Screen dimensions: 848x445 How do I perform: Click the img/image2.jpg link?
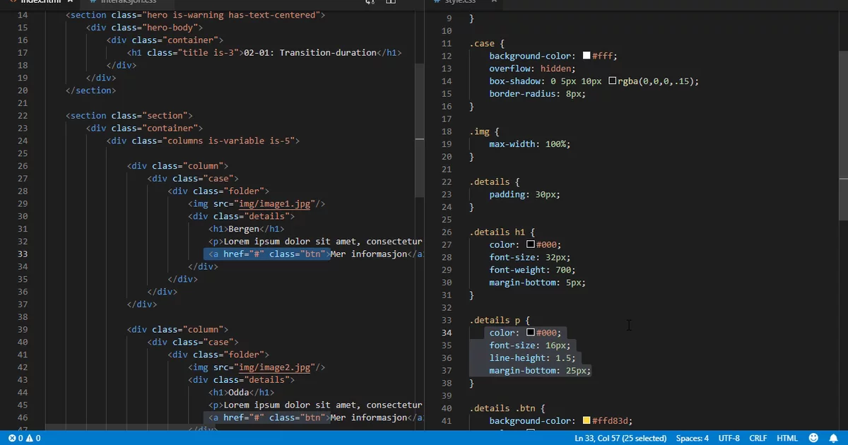[275, 367]
